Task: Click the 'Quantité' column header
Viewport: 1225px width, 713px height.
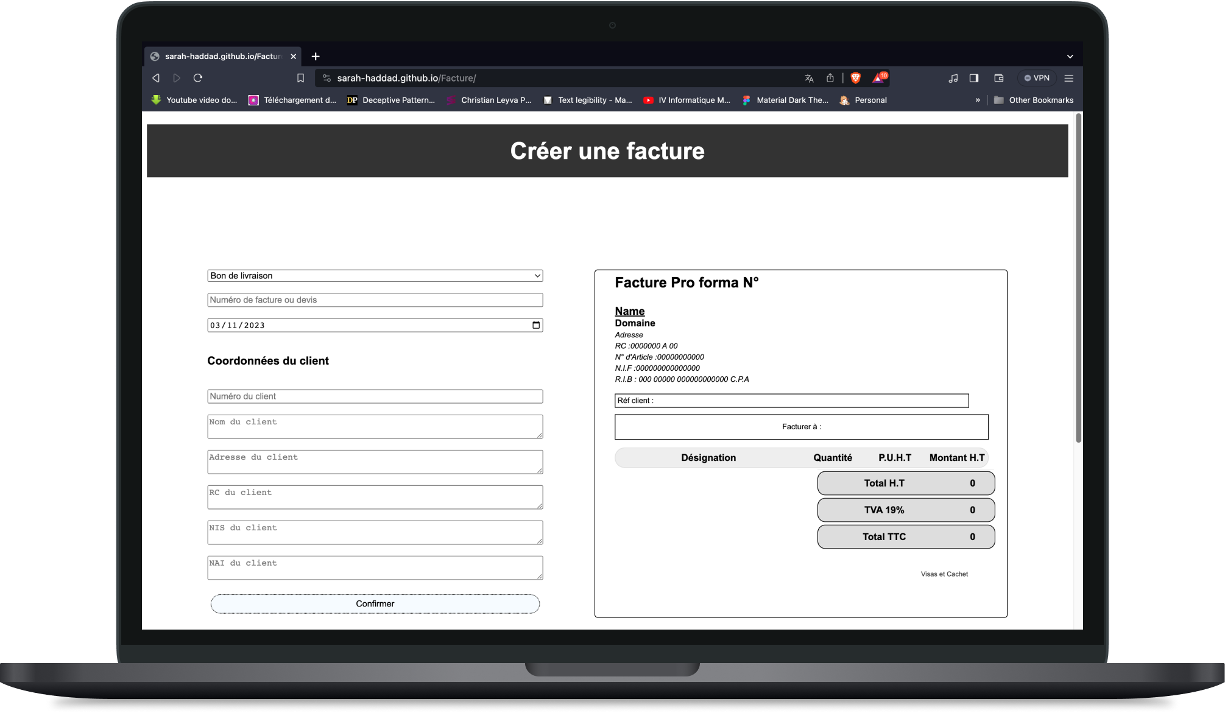Action: pyautogui.click(x=833, y=458)
